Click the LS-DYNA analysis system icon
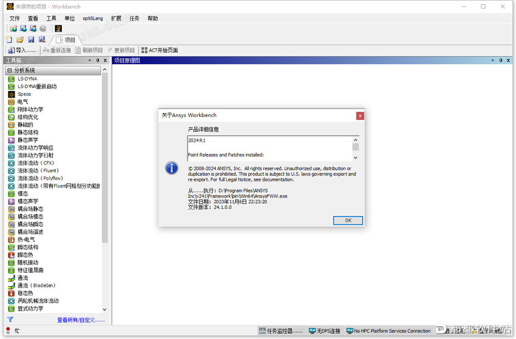This screenshot has height=339, width=516. (x=11, y=79)
